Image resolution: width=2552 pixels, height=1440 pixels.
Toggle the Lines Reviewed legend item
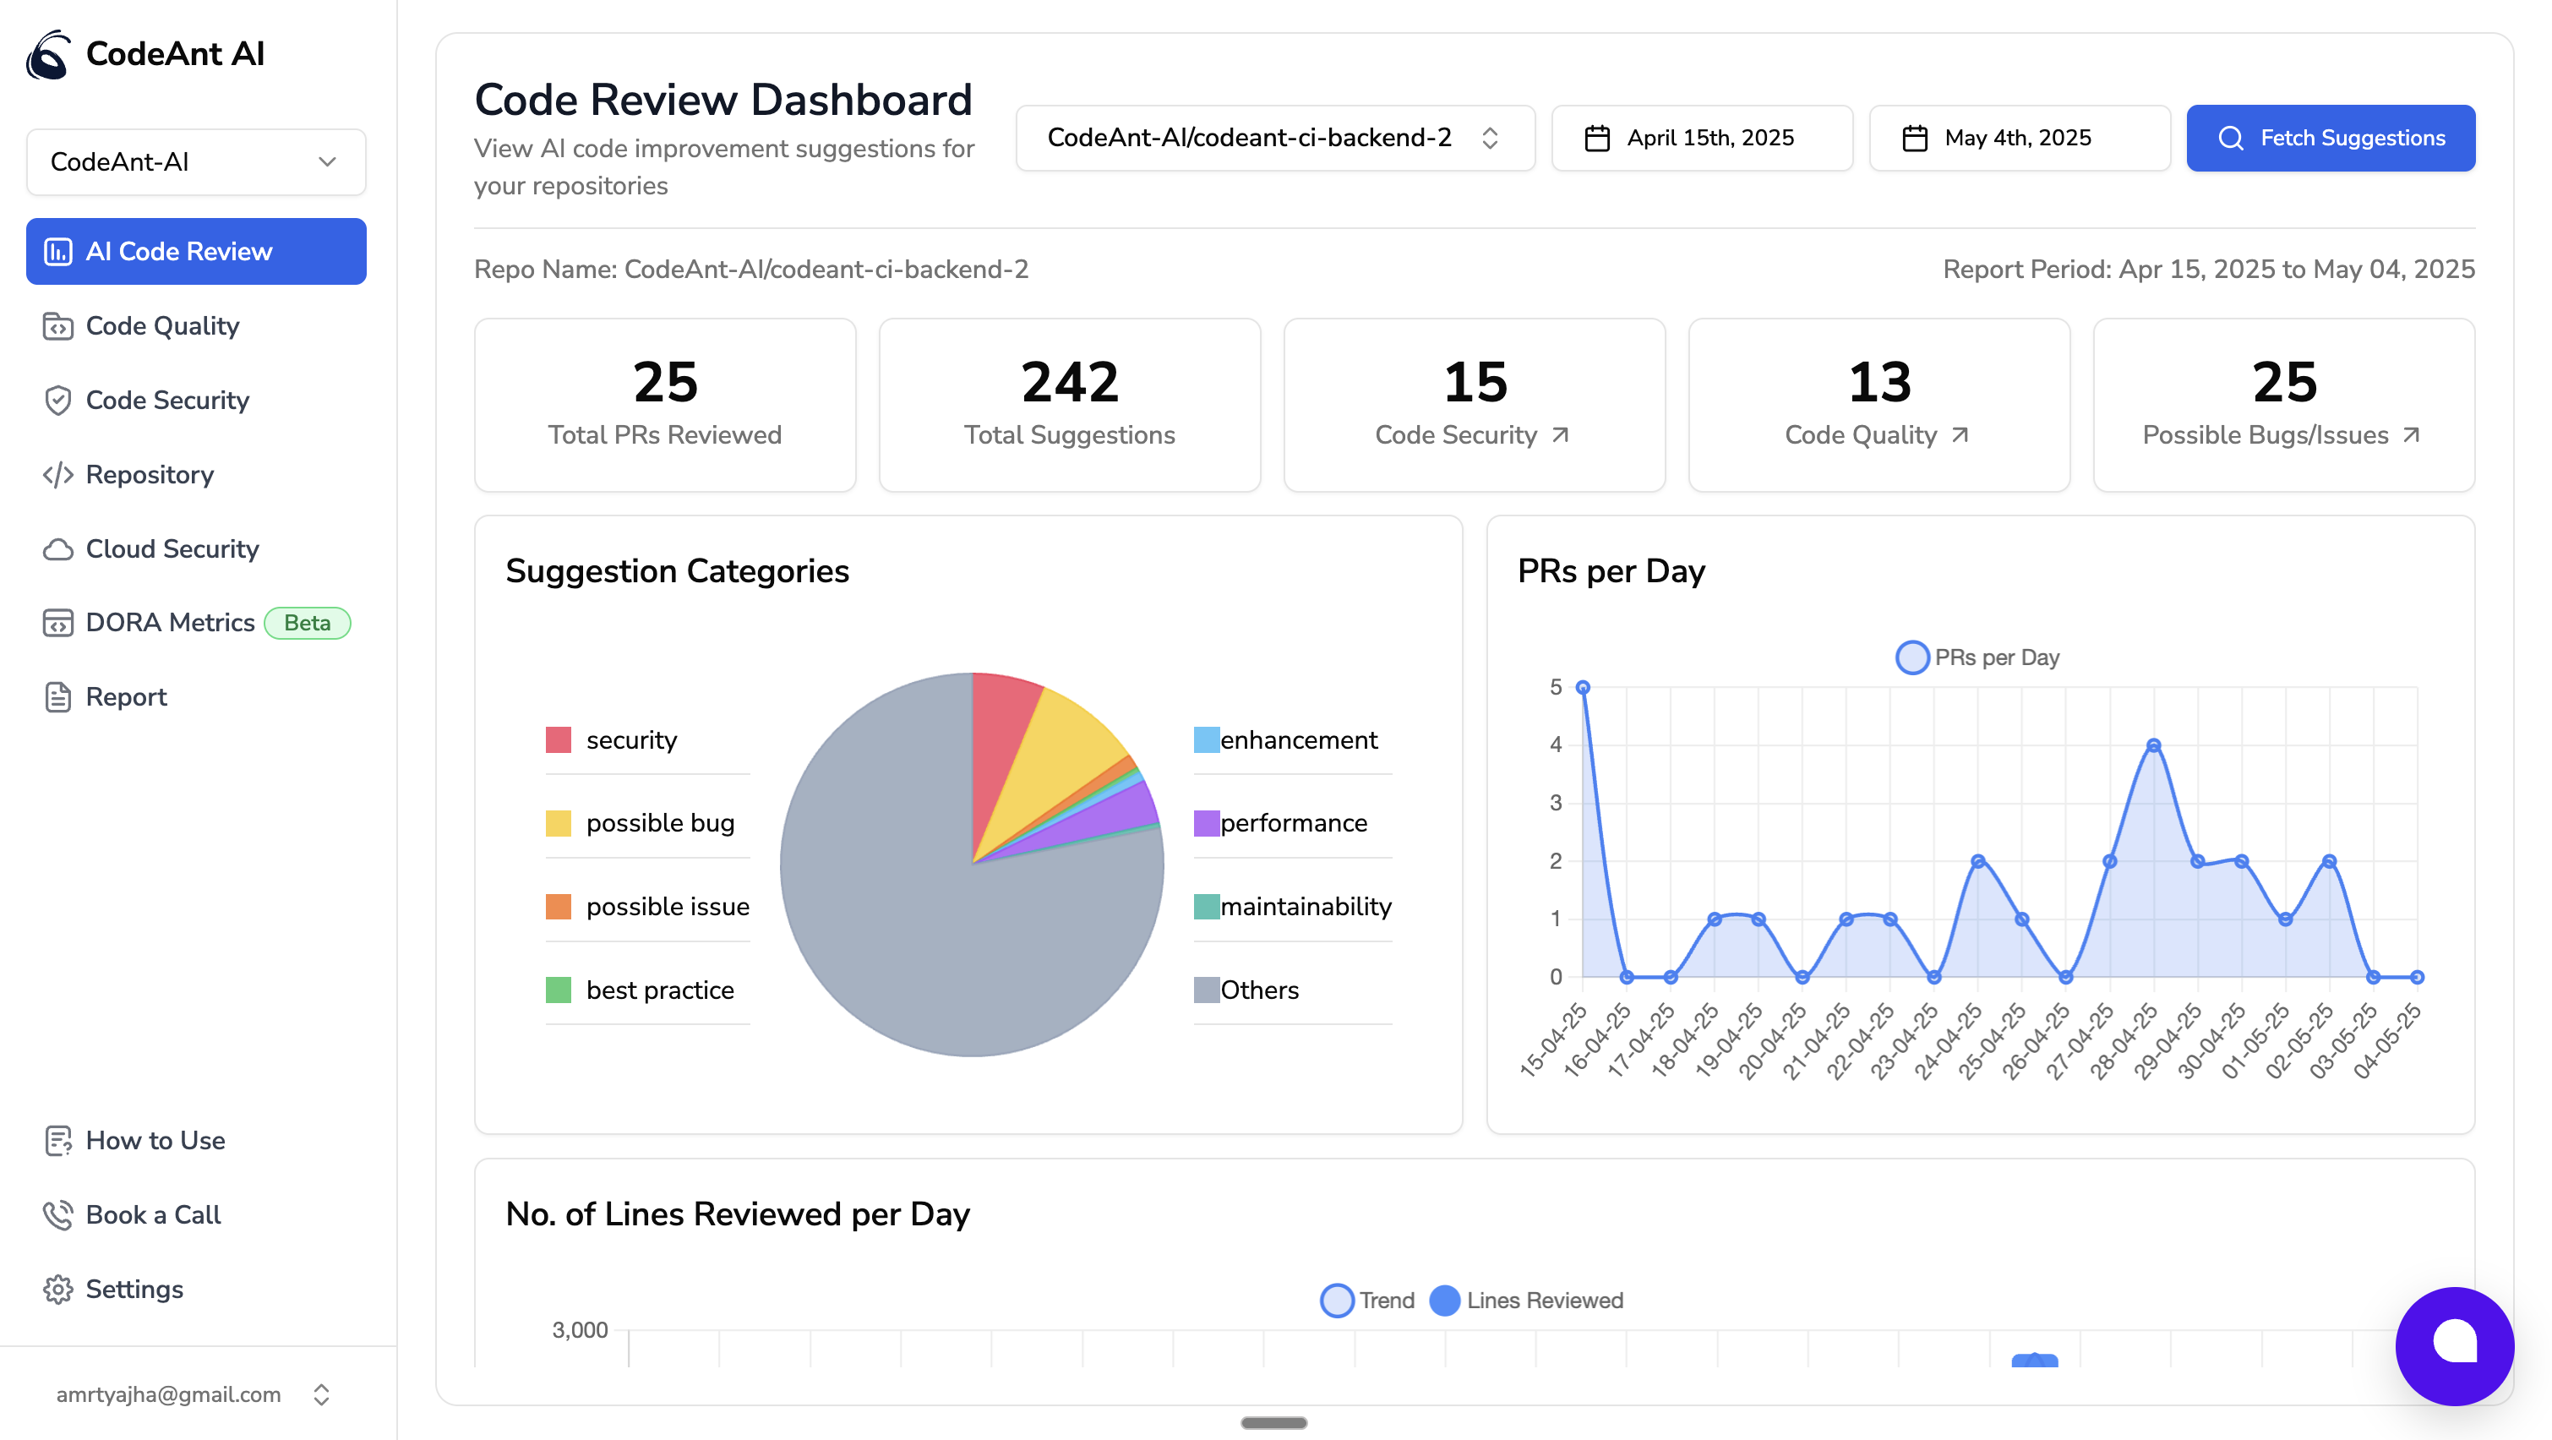click(x=1525, y=1301)
